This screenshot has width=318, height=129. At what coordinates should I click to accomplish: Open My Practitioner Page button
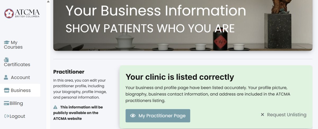coord(158,116)
